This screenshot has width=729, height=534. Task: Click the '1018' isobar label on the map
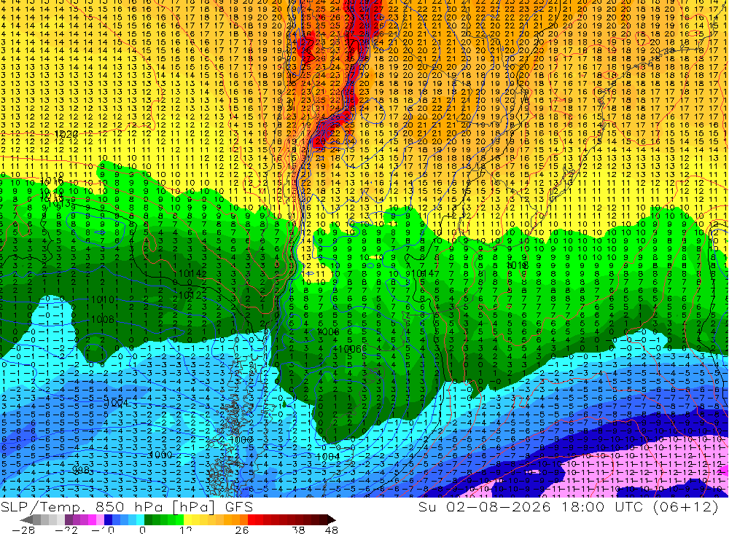click(517, 265)
